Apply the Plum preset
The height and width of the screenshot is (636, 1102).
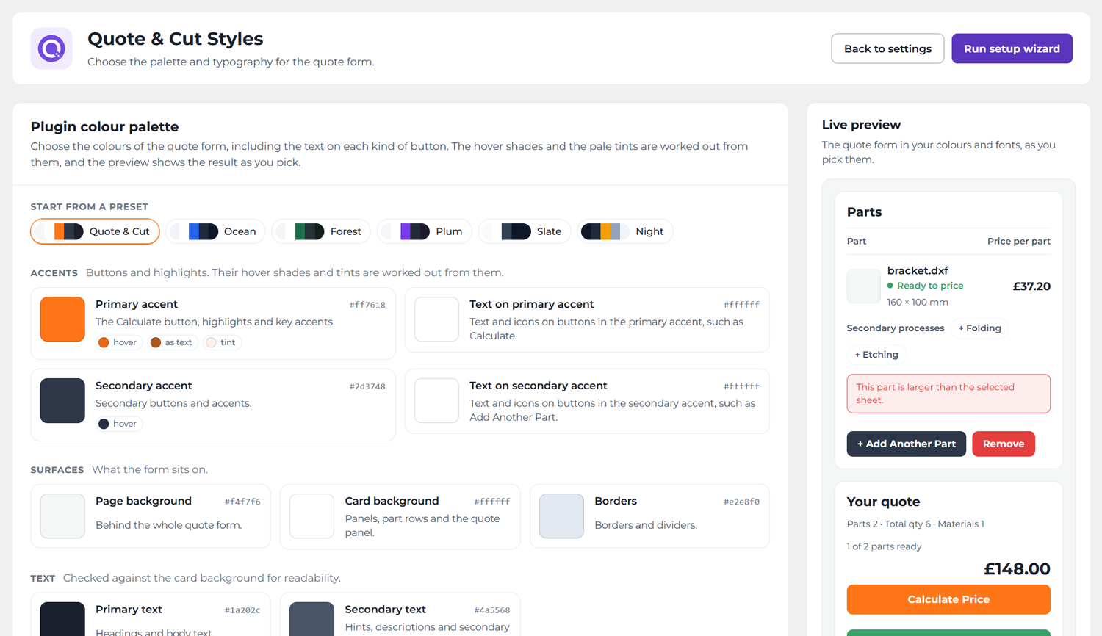pyautogui.click(x=425, y=231)
